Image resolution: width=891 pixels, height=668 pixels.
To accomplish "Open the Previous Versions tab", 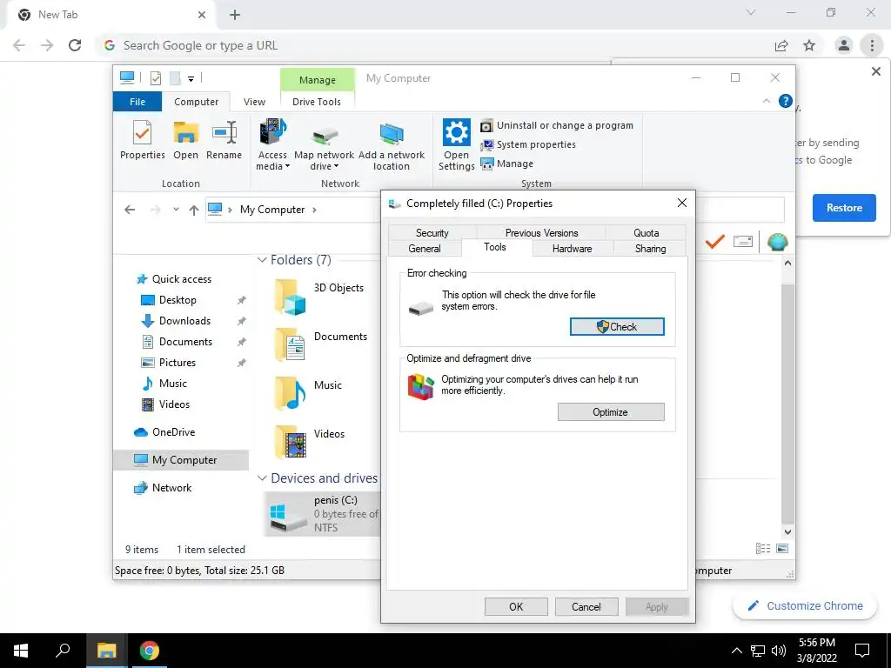I will click(541, 233).
